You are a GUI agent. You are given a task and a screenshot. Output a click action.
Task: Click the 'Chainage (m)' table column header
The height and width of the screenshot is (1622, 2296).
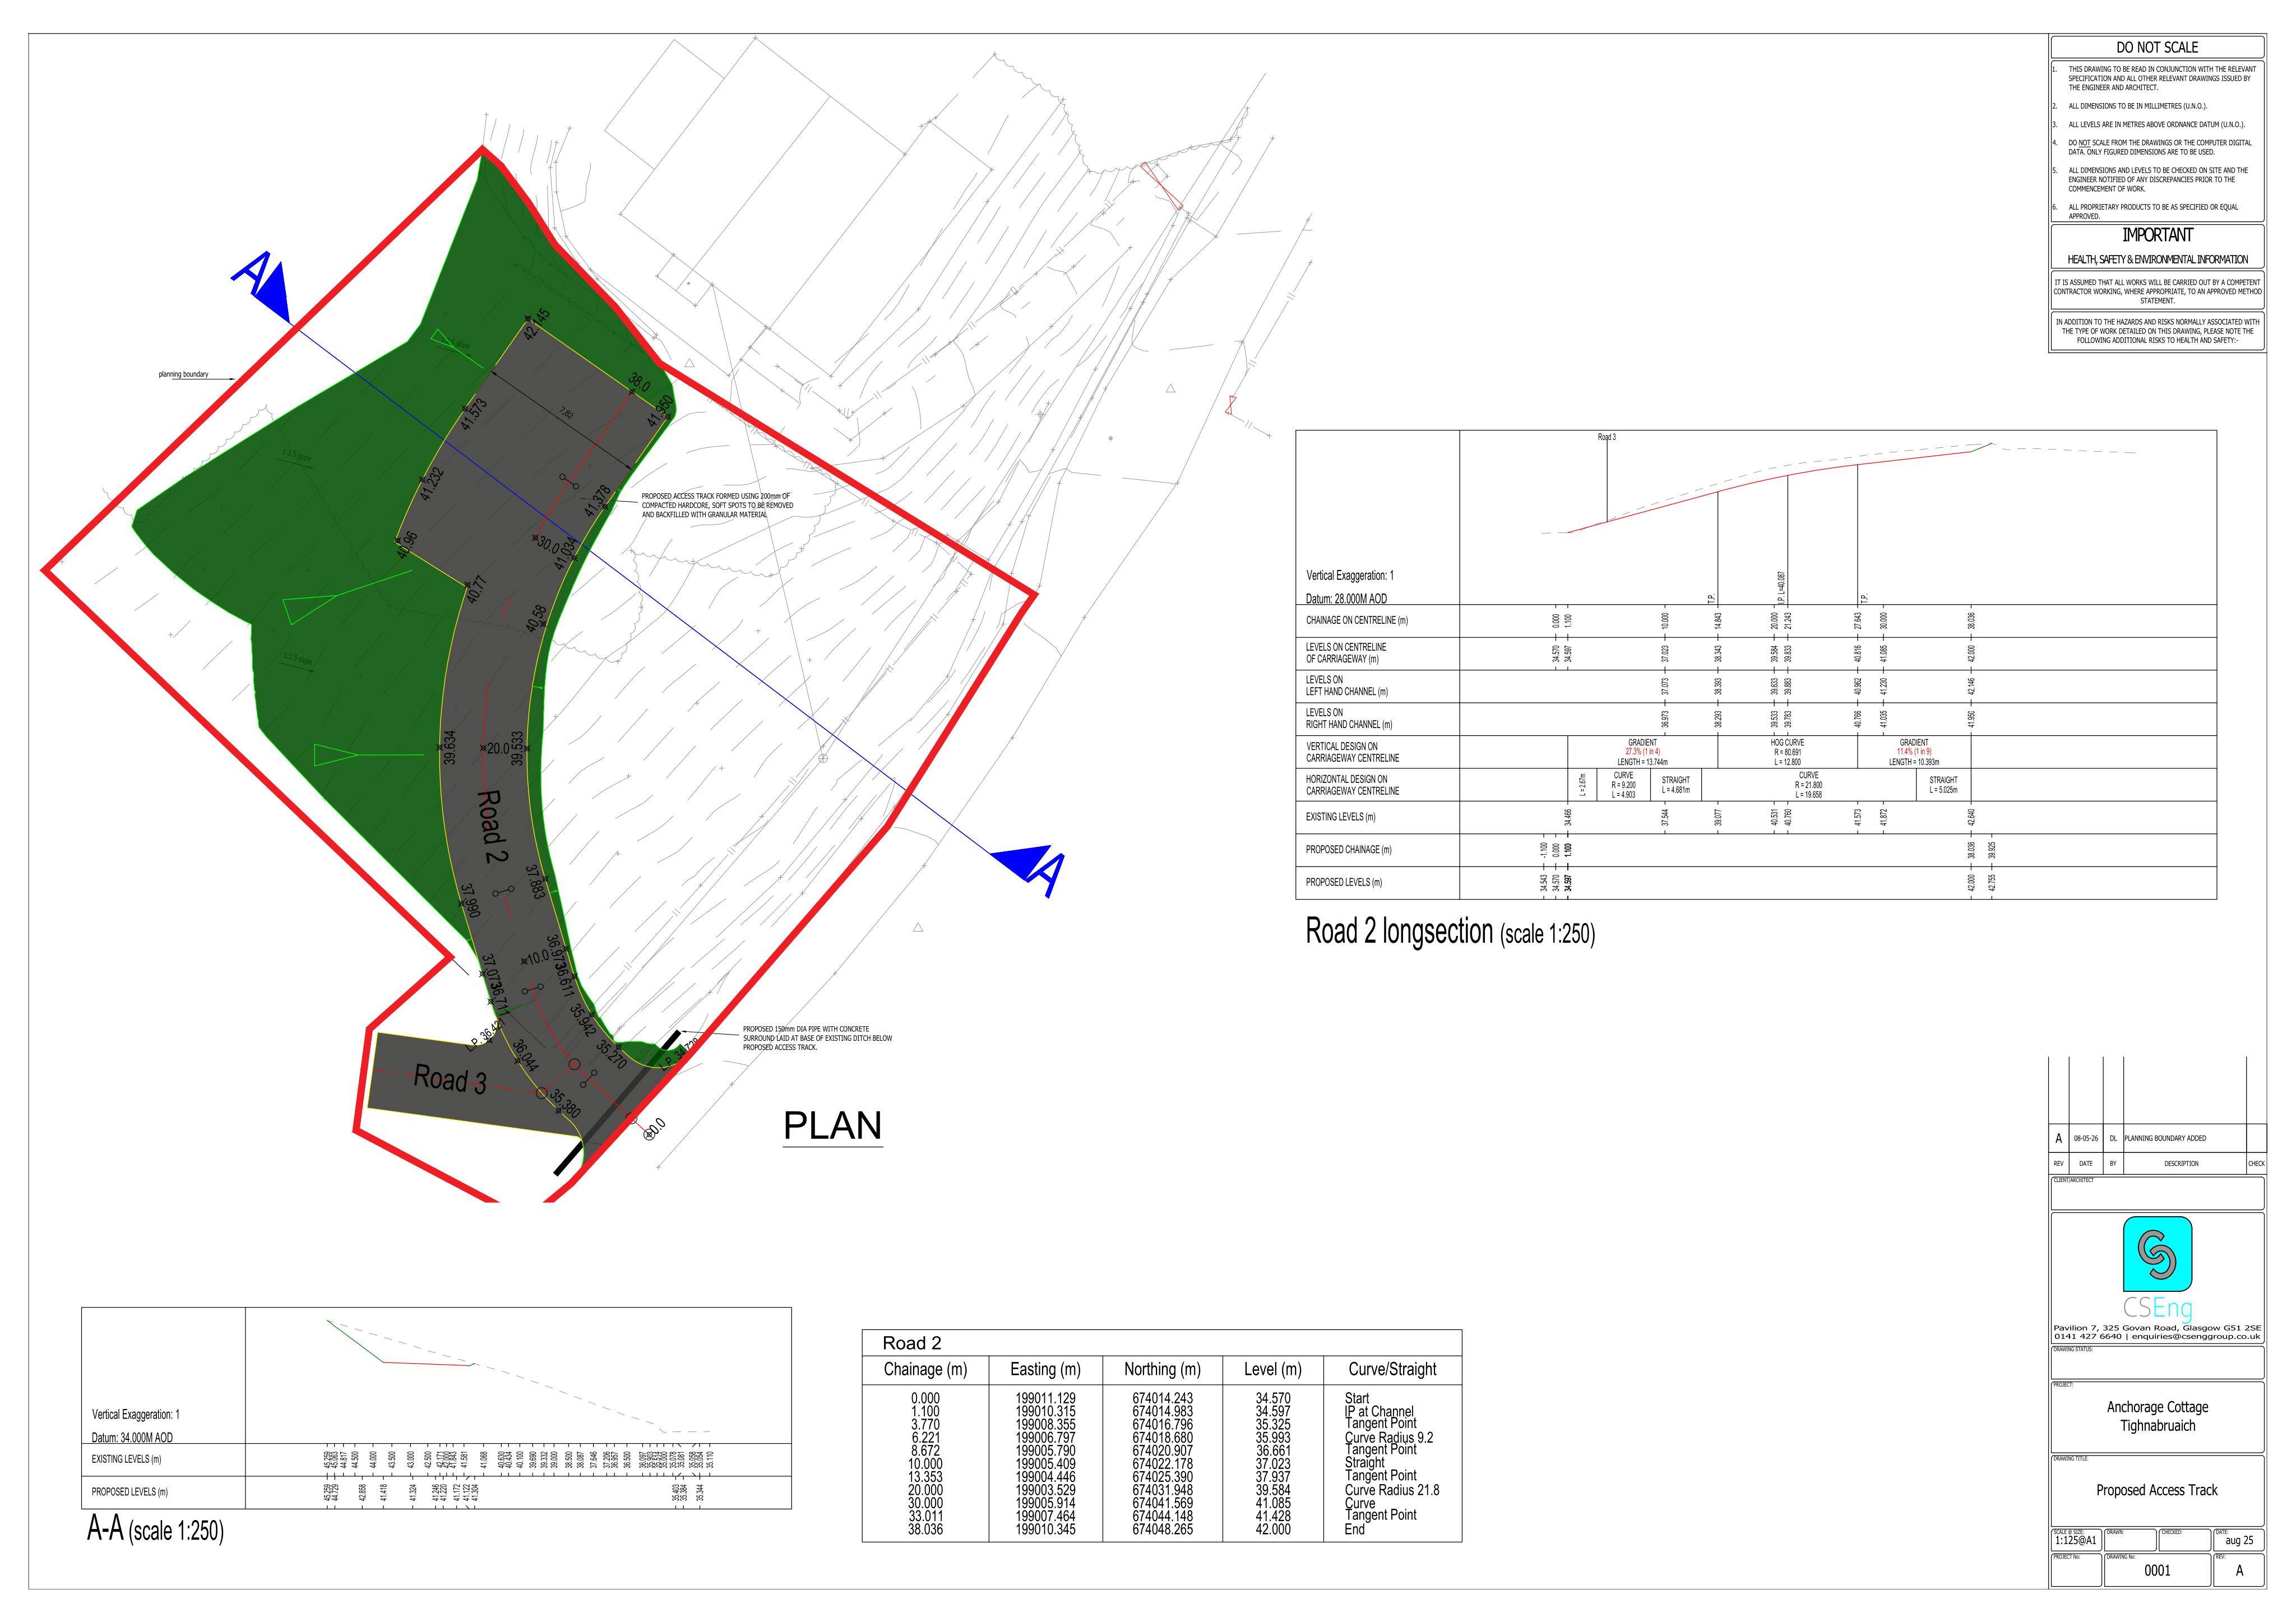pos(925,1369)
